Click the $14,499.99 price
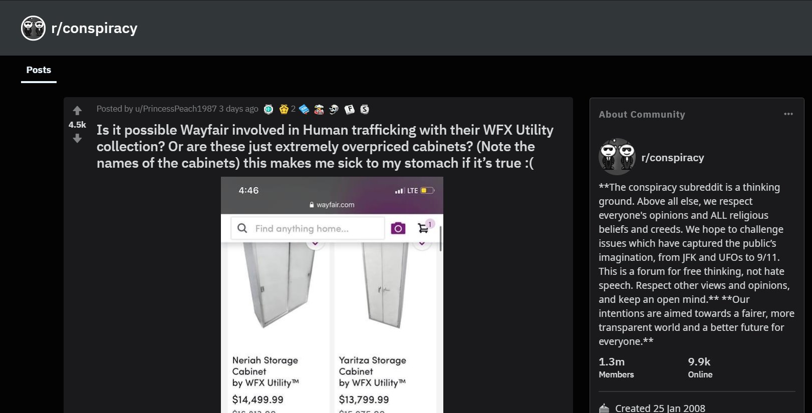The image size is (812, 413). click(x=258, y=399)
